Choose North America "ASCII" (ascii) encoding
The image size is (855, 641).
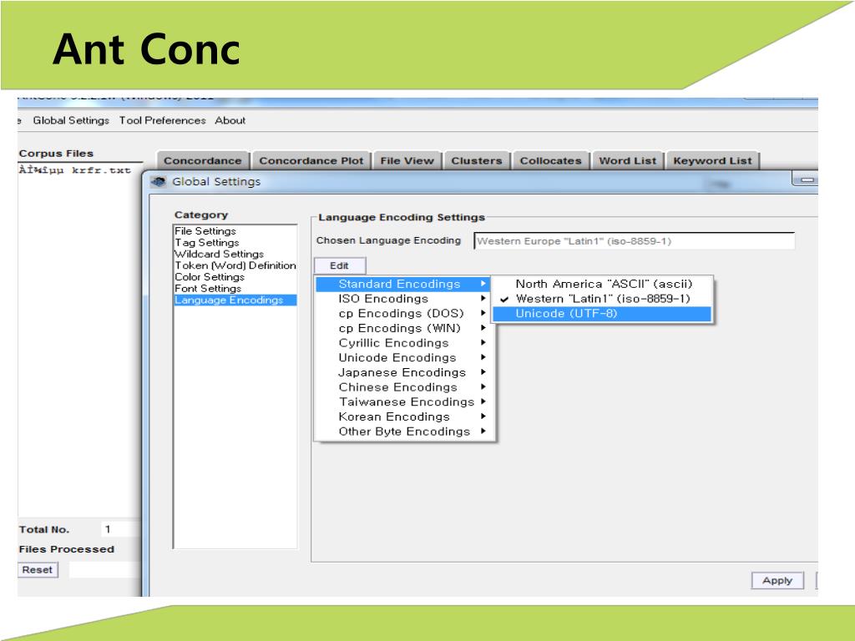(x=602, y=284)
